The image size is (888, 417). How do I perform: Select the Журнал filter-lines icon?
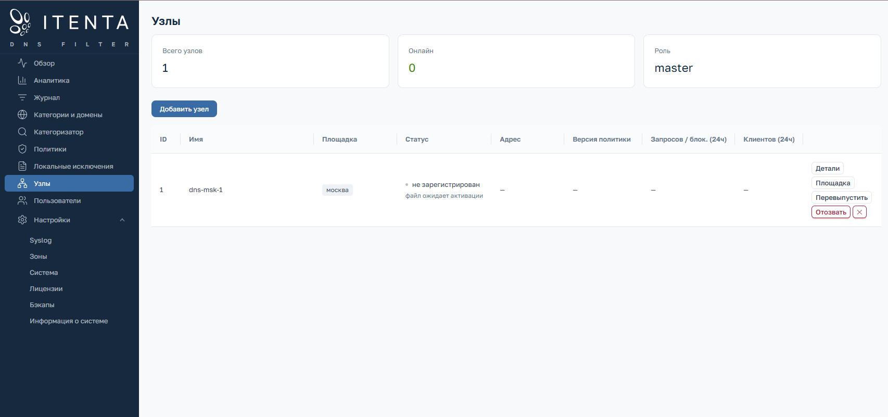[x=22, y=97]
